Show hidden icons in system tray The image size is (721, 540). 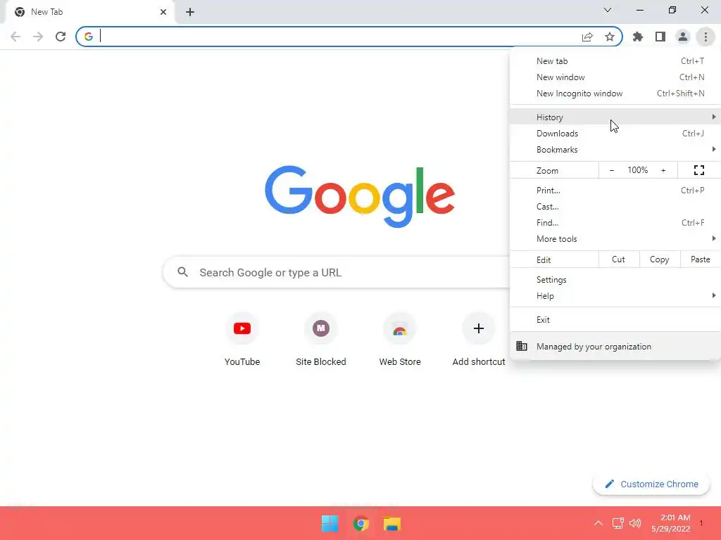point(598,523)
